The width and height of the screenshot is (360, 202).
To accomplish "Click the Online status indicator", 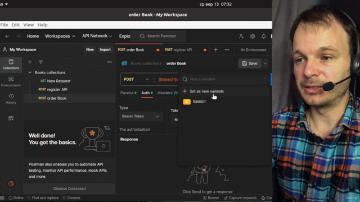I will (16, 198).
